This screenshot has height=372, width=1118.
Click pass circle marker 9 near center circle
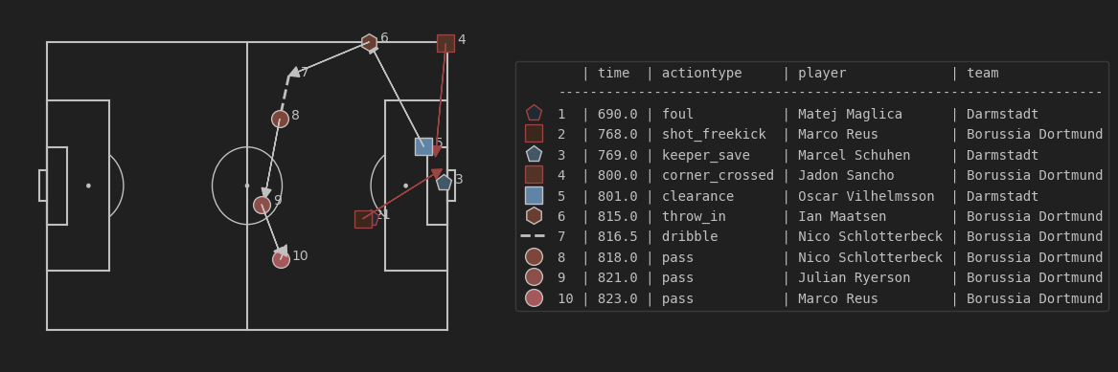pos(262,205)
